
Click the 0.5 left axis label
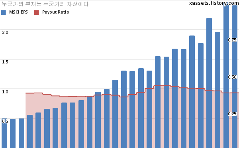point(5,121)
